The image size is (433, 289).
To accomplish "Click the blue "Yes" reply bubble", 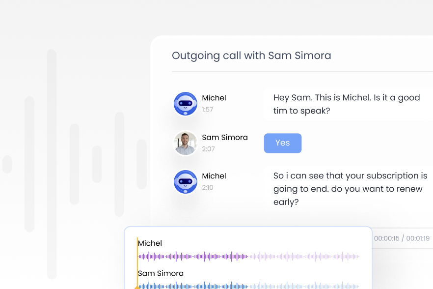I will [x=282, y=143].
